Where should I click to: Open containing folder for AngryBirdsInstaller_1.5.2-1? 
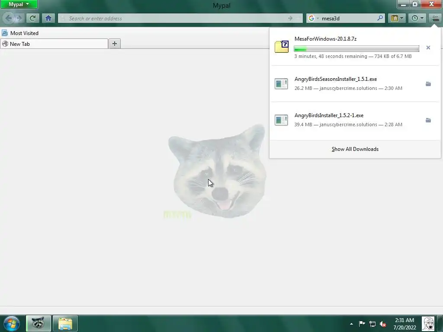coord(428,120)
